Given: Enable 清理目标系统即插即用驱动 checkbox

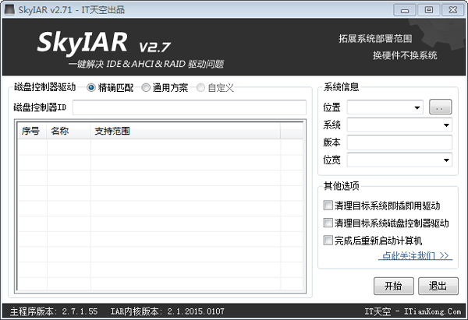Looking at the screenshot, I should point(328,206).
